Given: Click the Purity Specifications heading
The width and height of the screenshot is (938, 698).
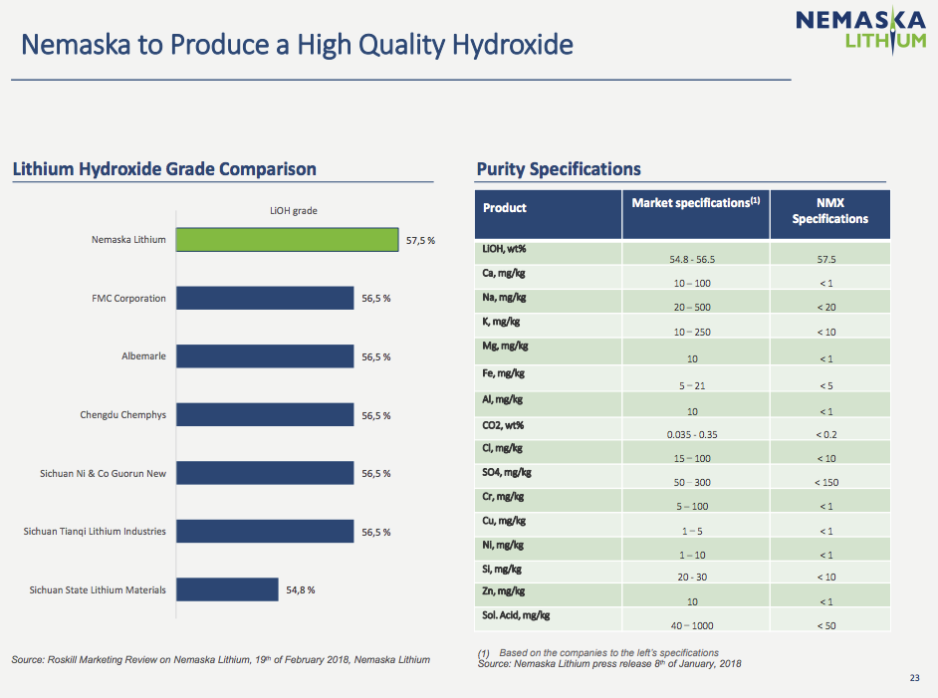Looking at the screenshot, I should coord(559,169).
